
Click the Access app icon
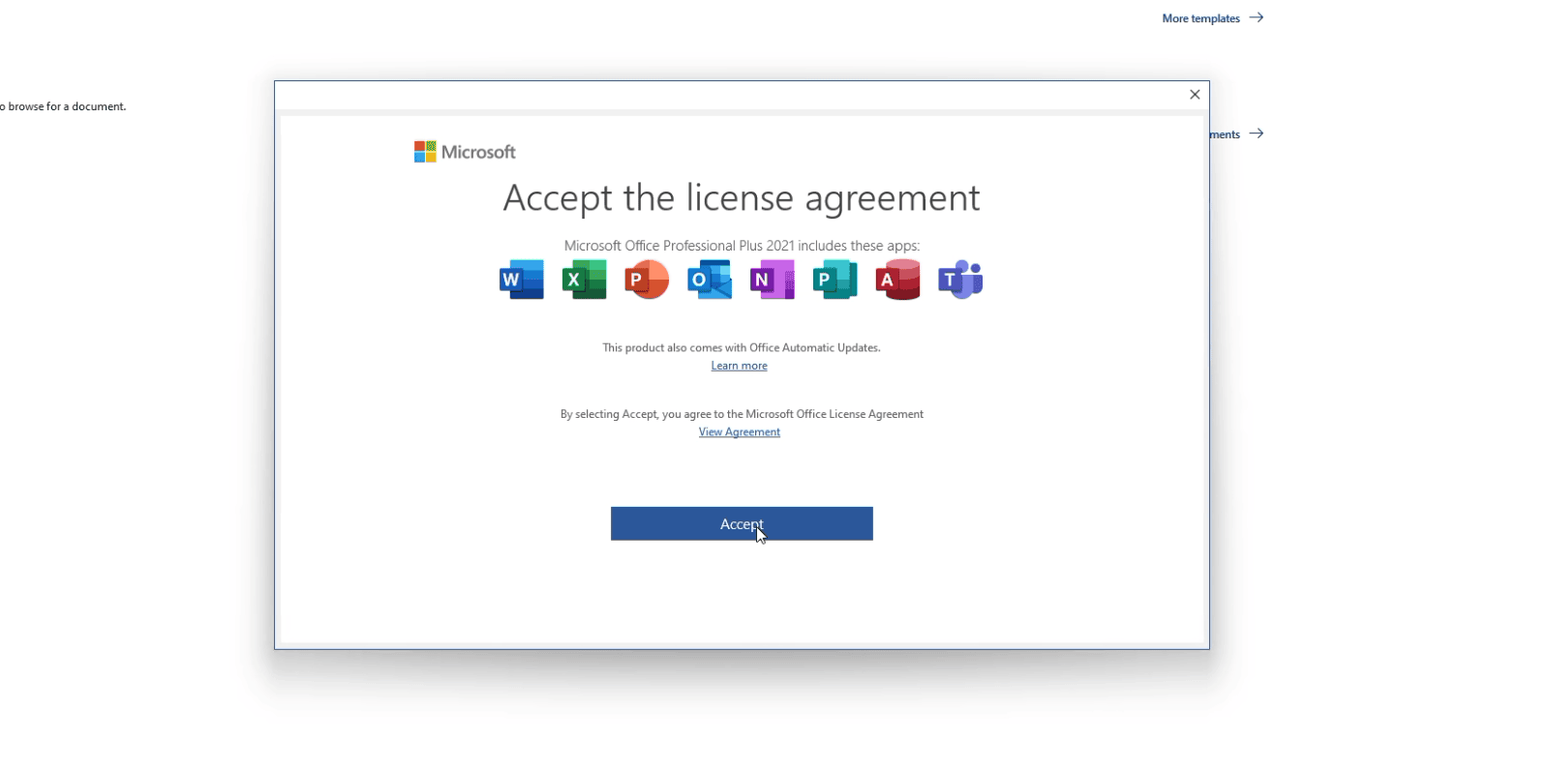pos(897,280)
